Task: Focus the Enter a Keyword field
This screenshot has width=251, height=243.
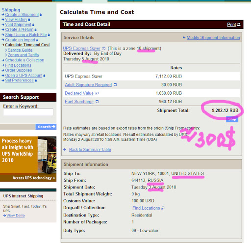Action: [x=28, y=112]
